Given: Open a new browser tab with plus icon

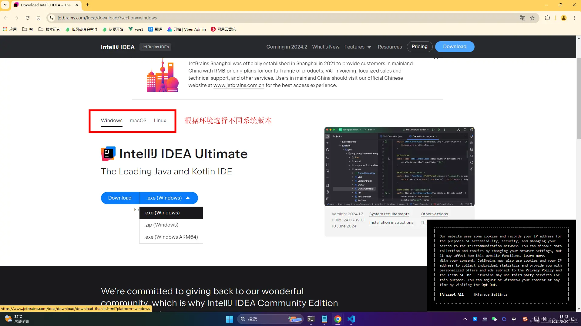Looking at the screenshot, I should coord(88,5).
